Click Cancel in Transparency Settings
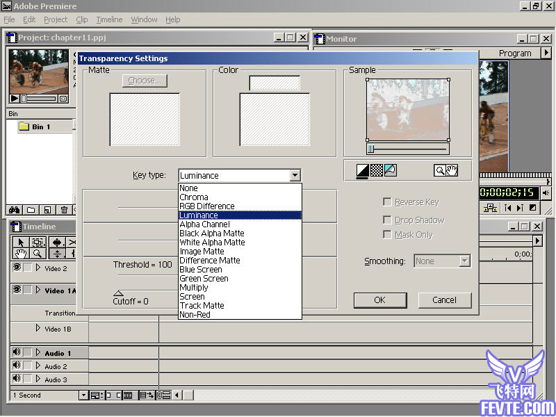This screenshot has height=417, width=556. [x=445, y=300]
